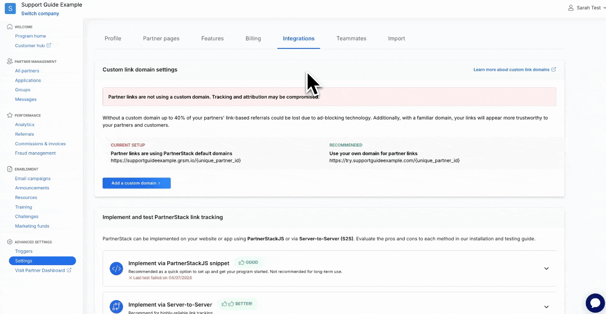Click external link icon beside Visit Partner Dashboard
This screenshot has width=606, height=314.
[x=69, y=270]
